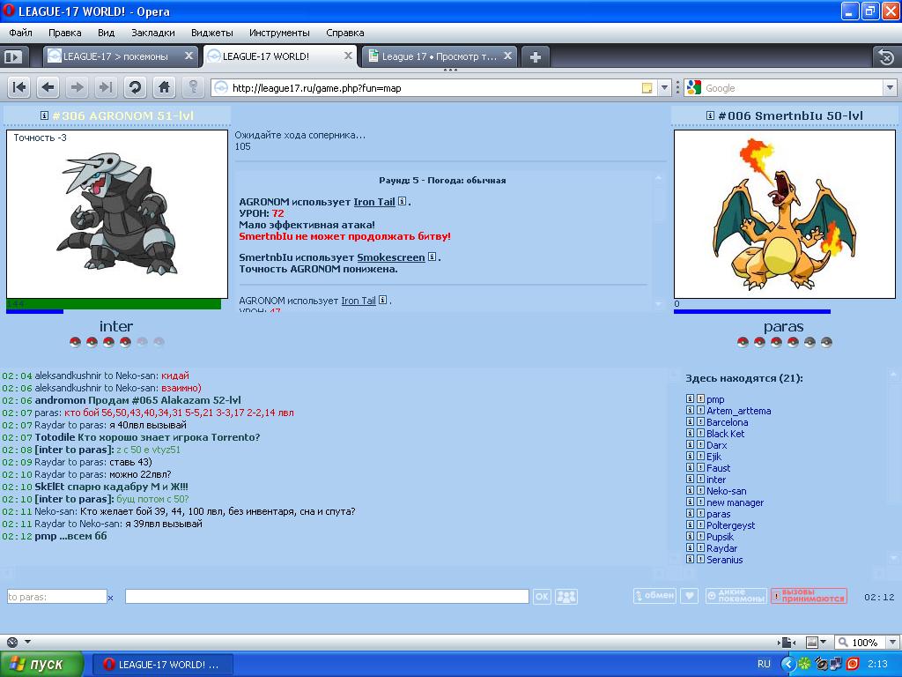Viewport: 902px width, 677px height.
Task: Open Poltergeyst in the user list
Action: coord(730,525)
